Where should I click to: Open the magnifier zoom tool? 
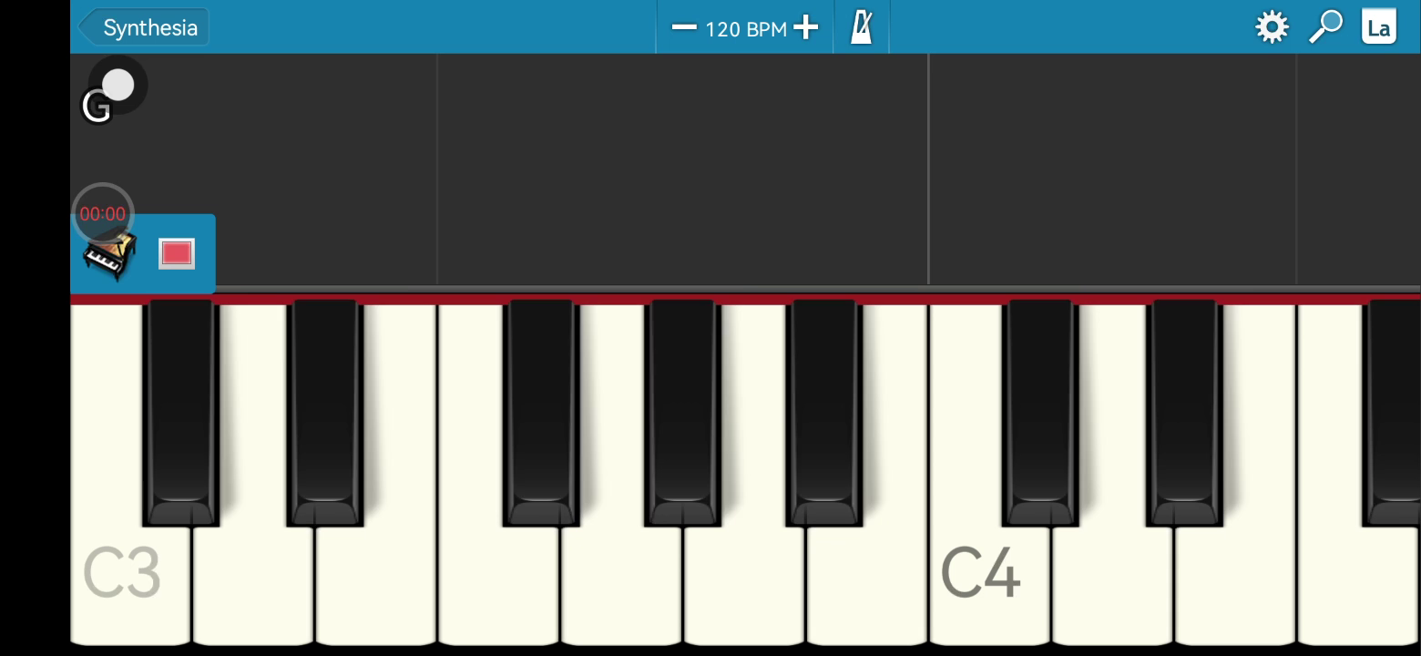point(1325,27)
